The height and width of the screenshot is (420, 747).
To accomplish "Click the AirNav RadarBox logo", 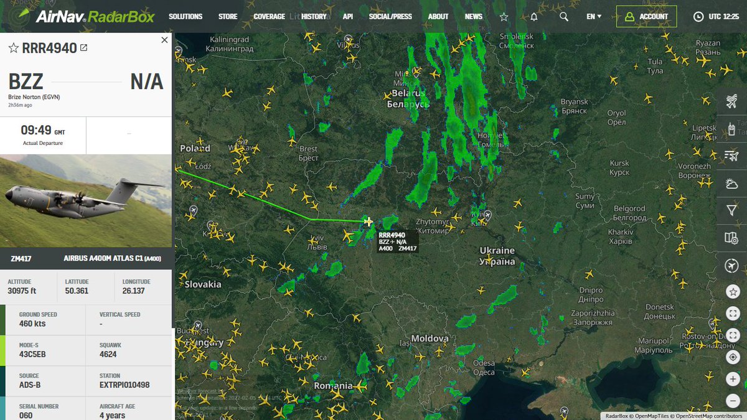I will (x=85, y=16).
